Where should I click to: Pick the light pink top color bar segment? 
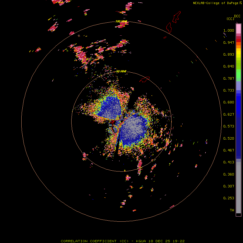[x=238, y=29]
